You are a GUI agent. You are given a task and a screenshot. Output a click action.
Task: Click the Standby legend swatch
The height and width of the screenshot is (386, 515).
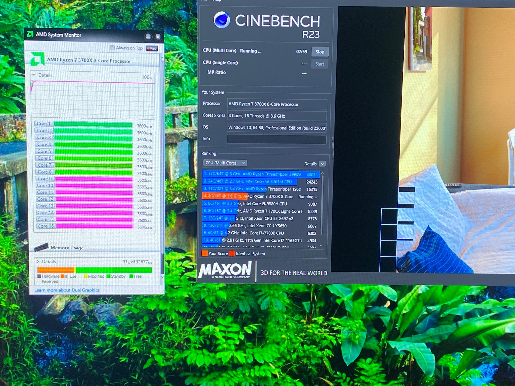pyautogui.click(x=108, y=276)
